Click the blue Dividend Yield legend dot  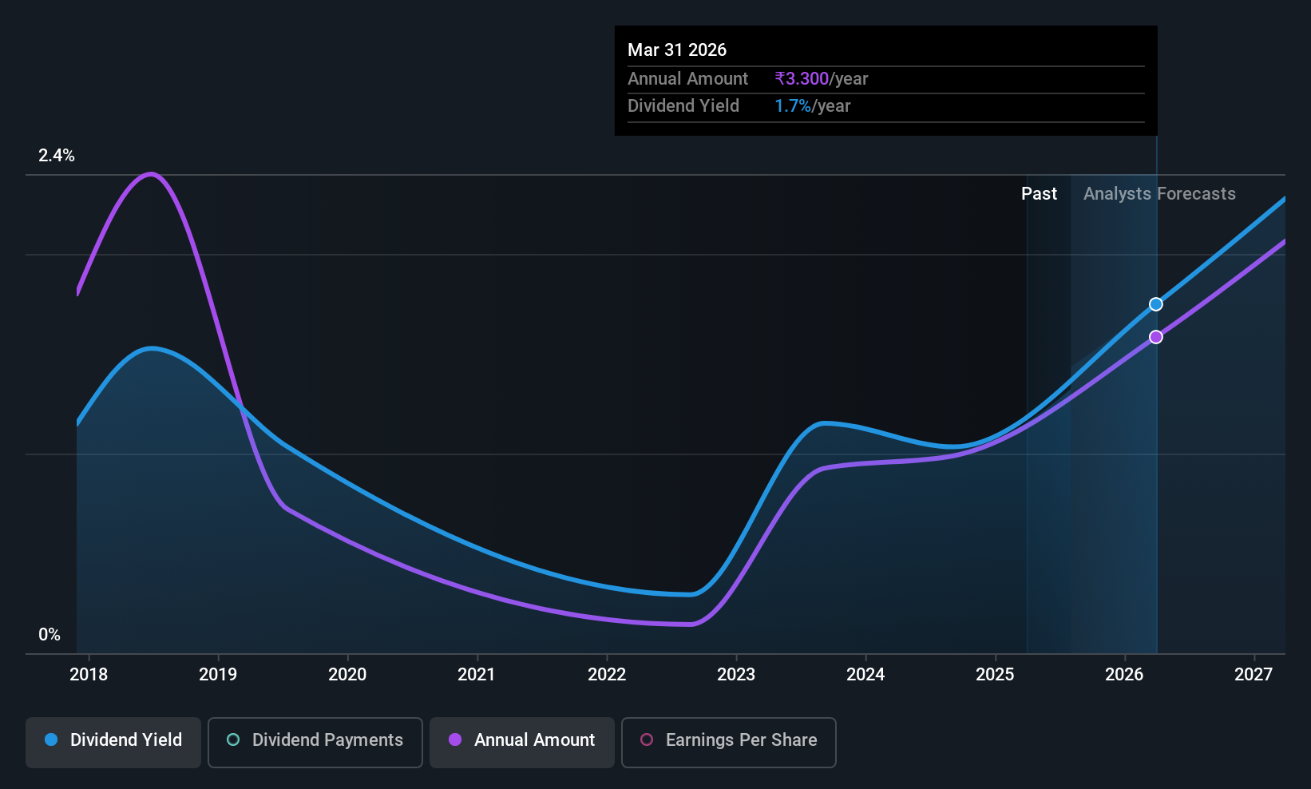pos(51,739)
